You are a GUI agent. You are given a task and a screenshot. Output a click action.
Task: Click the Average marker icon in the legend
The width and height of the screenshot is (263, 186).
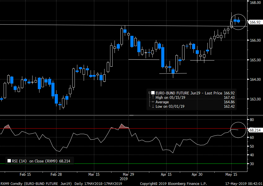[x=153, y=102]
